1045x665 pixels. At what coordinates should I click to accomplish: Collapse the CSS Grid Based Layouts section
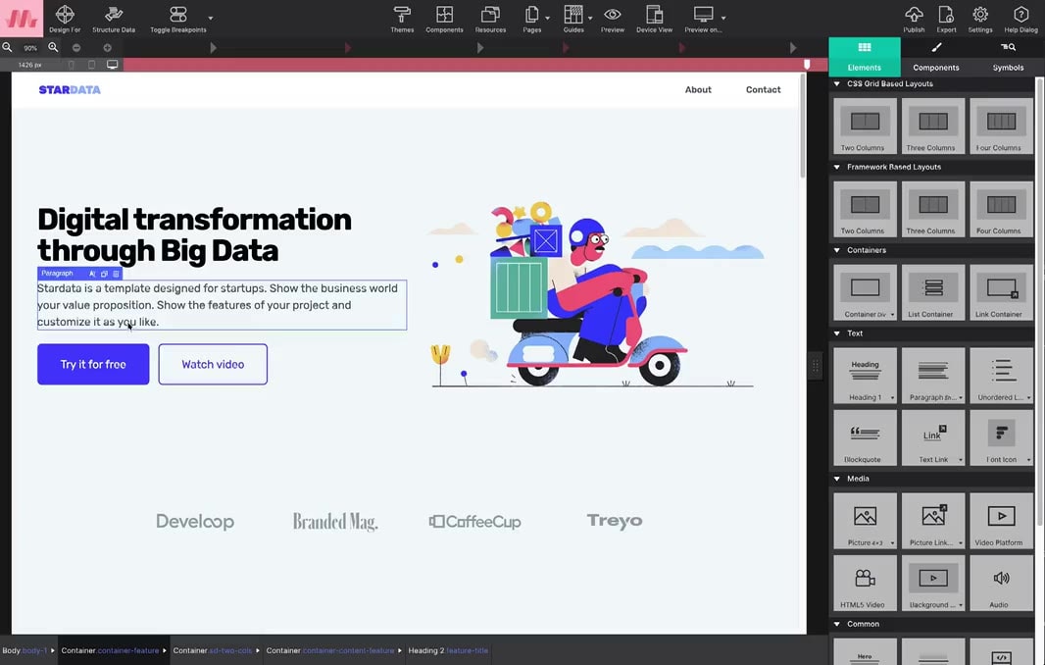point(837,84)
